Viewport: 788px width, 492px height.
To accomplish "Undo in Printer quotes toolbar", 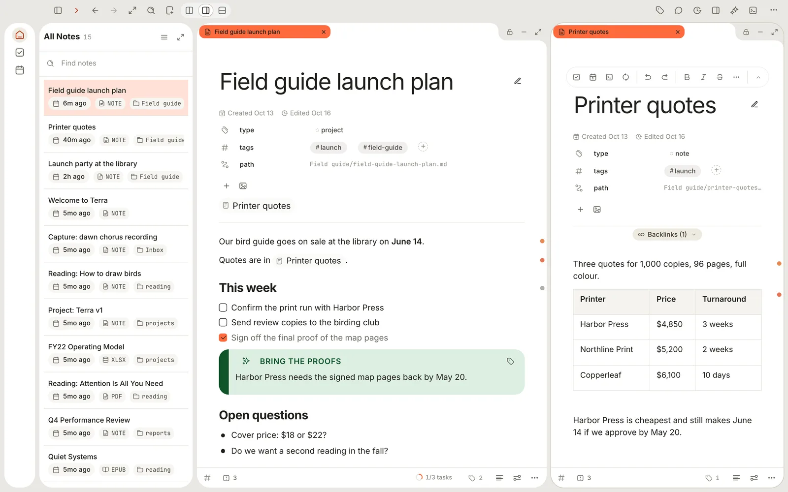I will [648, 77].
